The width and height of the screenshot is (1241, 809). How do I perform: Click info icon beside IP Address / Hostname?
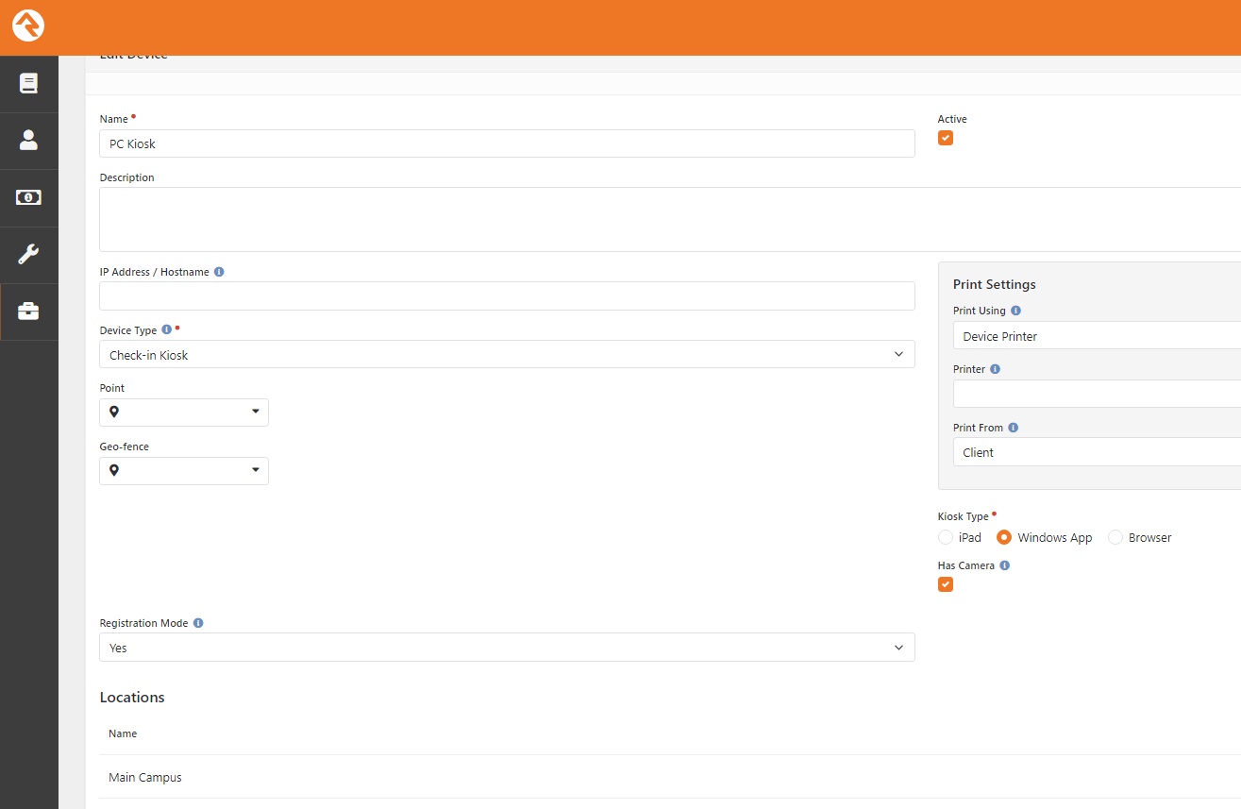tap(219, 272)
